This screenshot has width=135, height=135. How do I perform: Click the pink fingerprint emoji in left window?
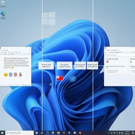pos(15,75)
